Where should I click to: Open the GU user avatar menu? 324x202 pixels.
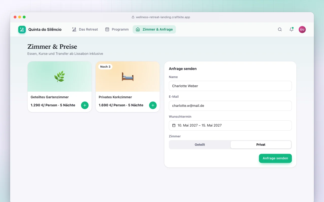click(x=302, y=30)
